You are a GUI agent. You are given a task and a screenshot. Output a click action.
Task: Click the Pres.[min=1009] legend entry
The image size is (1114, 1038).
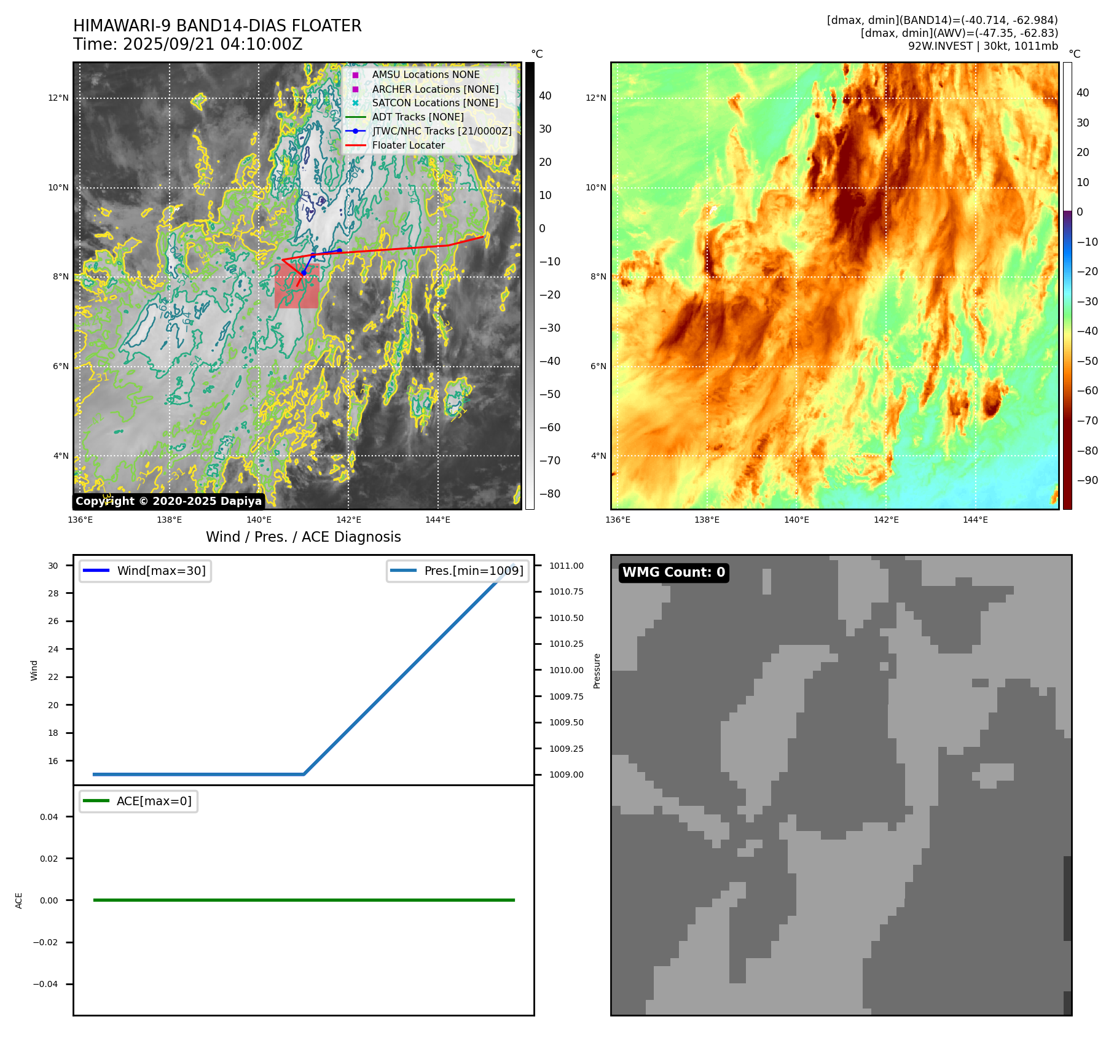tap(458, 571)
